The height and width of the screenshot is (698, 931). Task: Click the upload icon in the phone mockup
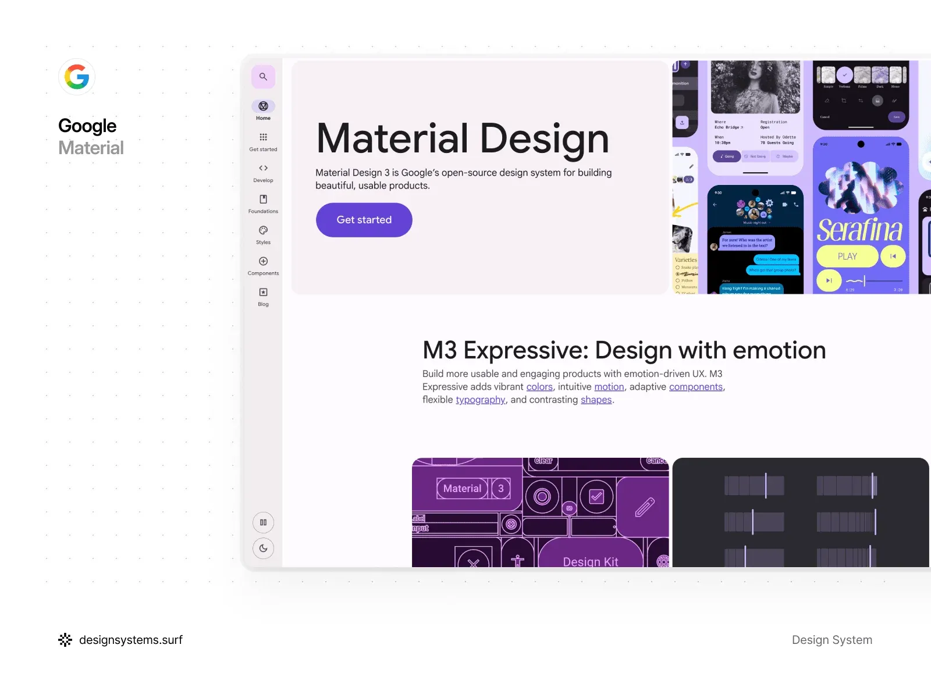coord(682,123)
